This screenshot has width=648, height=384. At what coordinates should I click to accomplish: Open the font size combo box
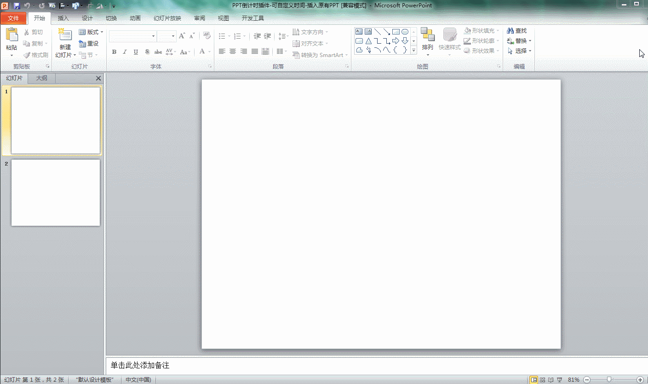click(166, 36)
